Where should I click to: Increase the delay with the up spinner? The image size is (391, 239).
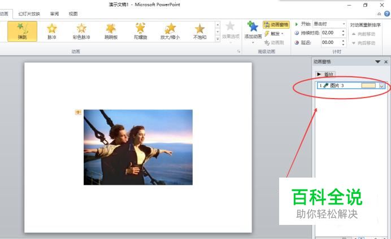344,41
